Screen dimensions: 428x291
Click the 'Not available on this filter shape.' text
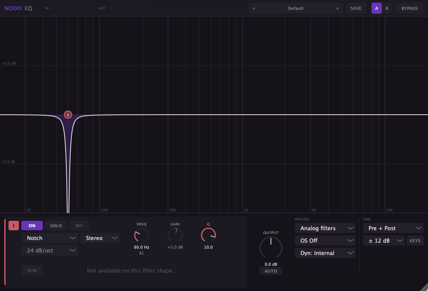(130, 270)
